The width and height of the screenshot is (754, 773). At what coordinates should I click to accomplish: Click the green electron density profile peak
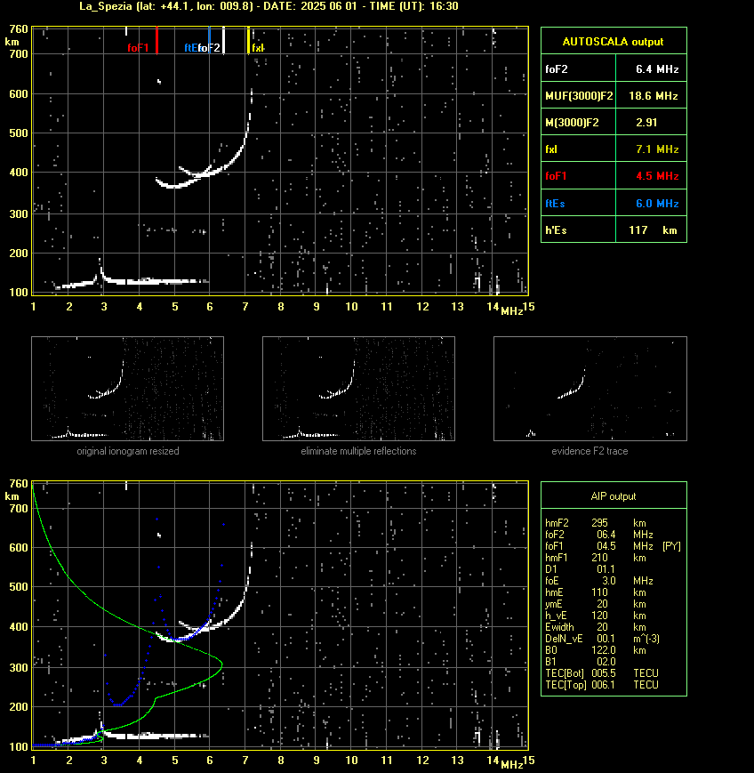(222, 664)
